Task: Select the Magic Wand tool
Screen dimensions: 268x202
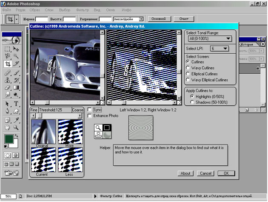Action: click(16, 56)
